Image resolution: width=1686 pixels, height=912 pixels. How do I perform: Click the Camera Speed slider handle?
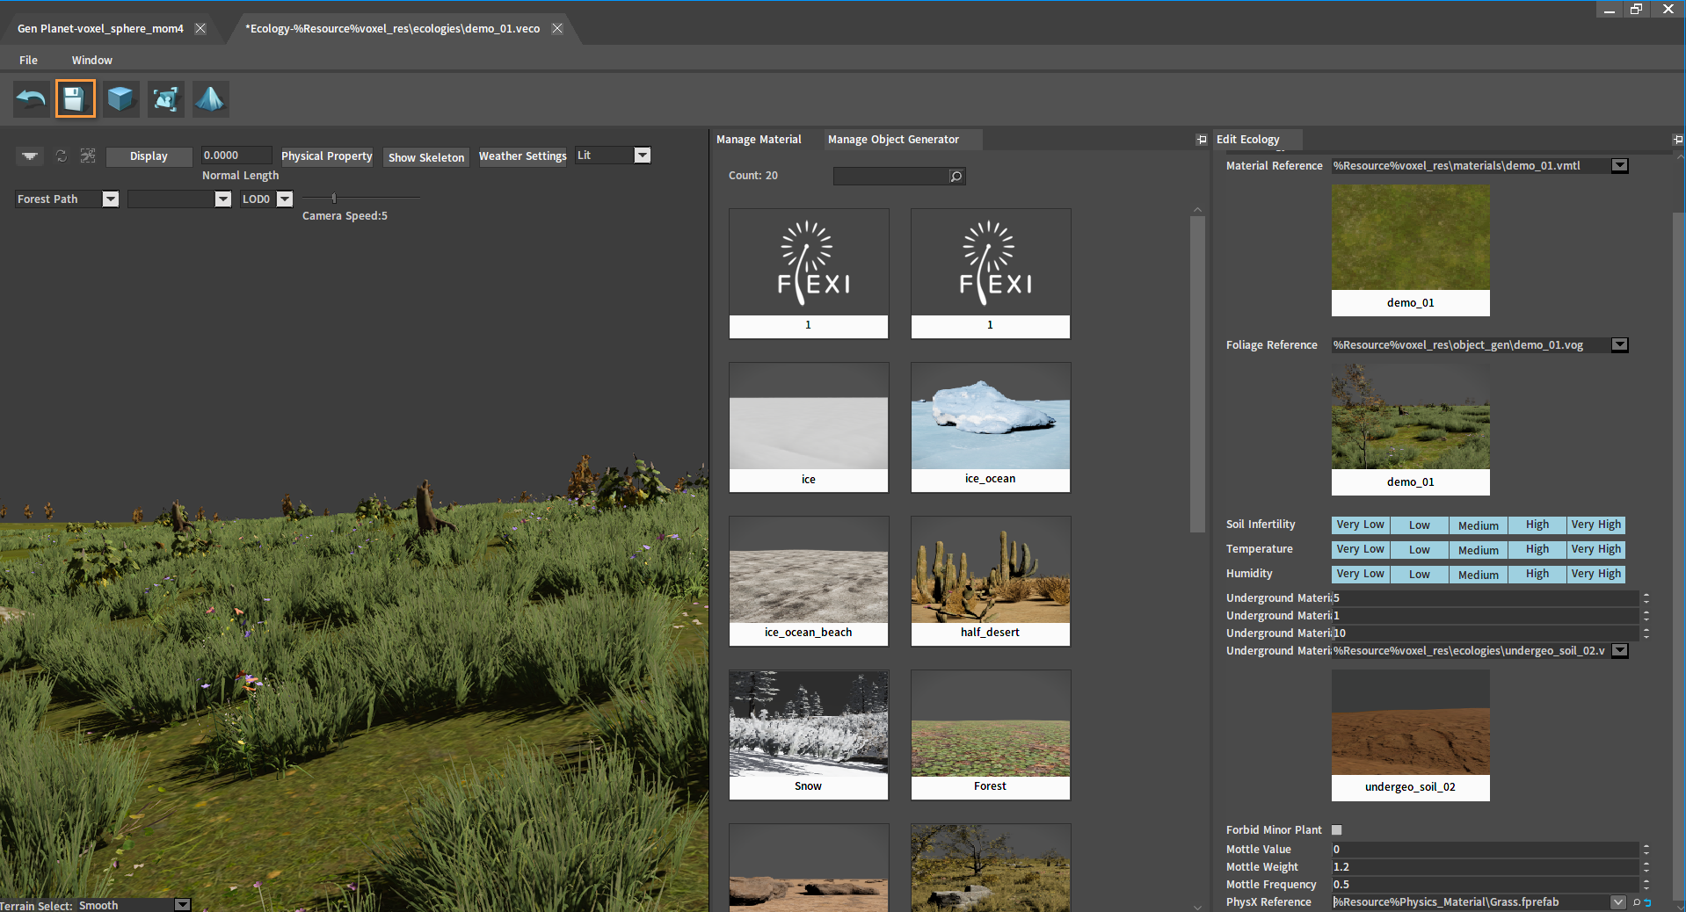(334, 199)
